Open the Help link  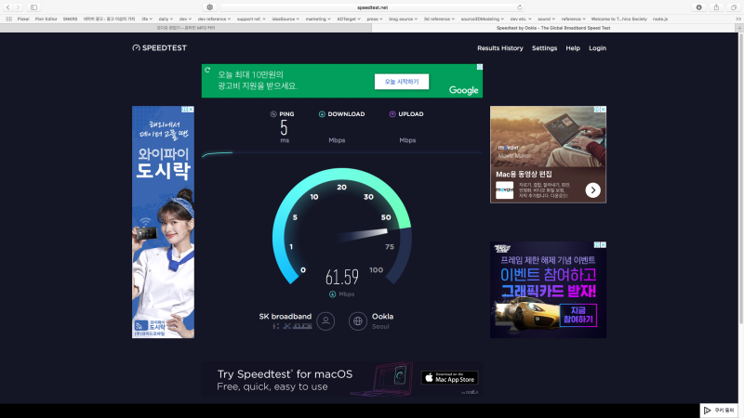click(x=573, y=48)
